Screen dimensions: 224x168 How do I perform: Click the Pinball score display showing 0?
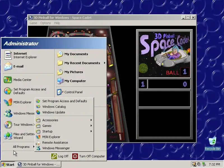point(169,84)
